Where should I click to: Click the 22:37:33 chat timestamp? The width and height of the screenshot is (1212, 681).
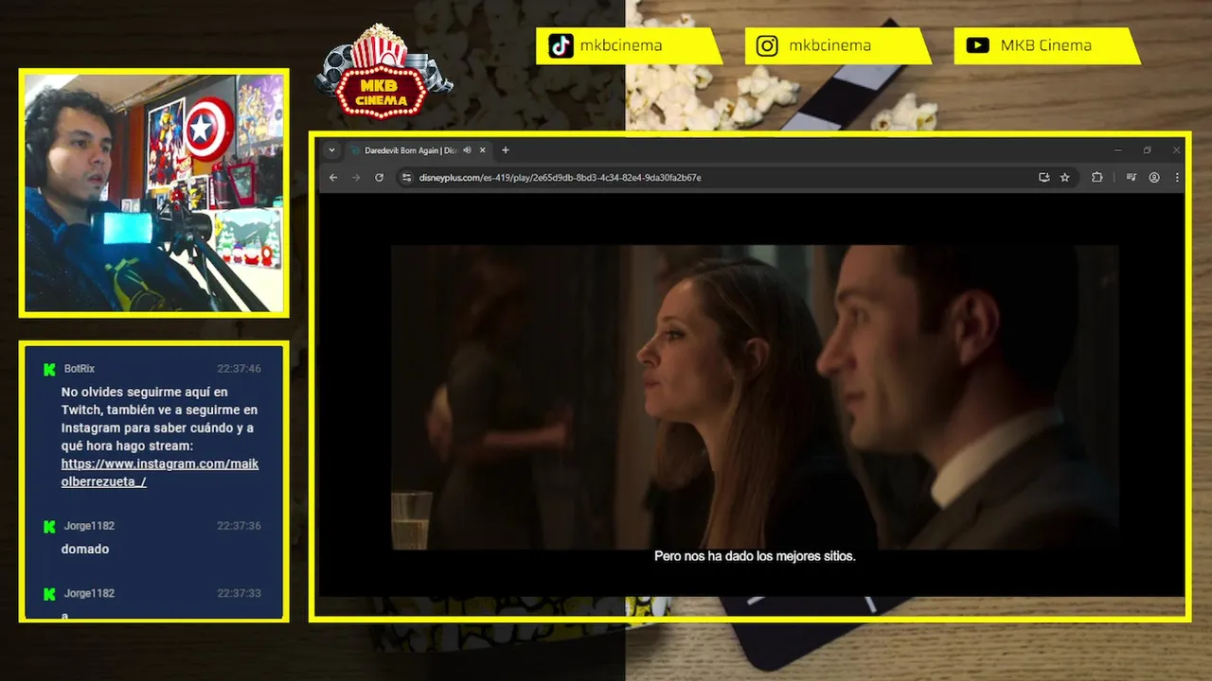coord(239,594)
